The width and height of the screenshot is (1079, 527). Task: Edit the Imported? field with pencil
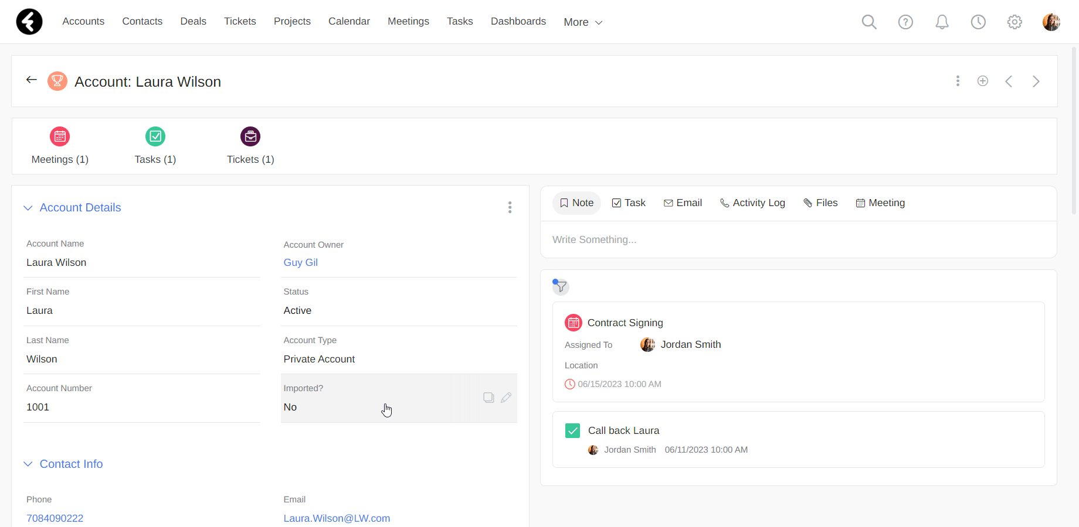tap(506, 398)
